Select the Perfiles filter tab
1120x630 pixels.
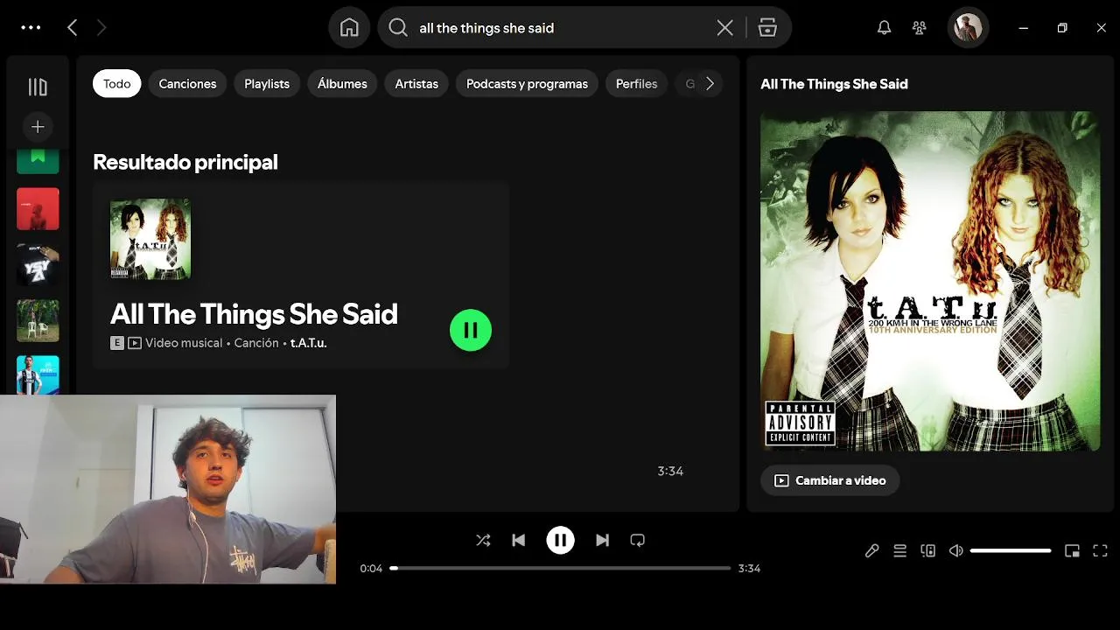[636, 84]
